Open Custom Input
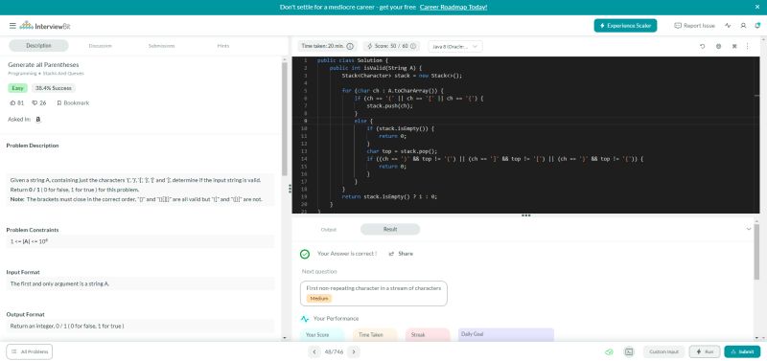 663,351
